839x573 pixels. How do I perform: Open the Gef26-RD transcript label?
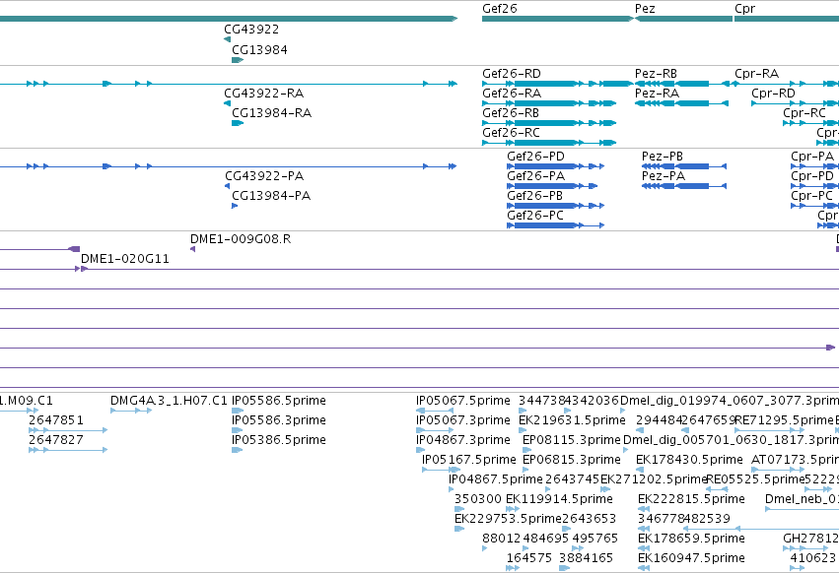pos(512,74)
